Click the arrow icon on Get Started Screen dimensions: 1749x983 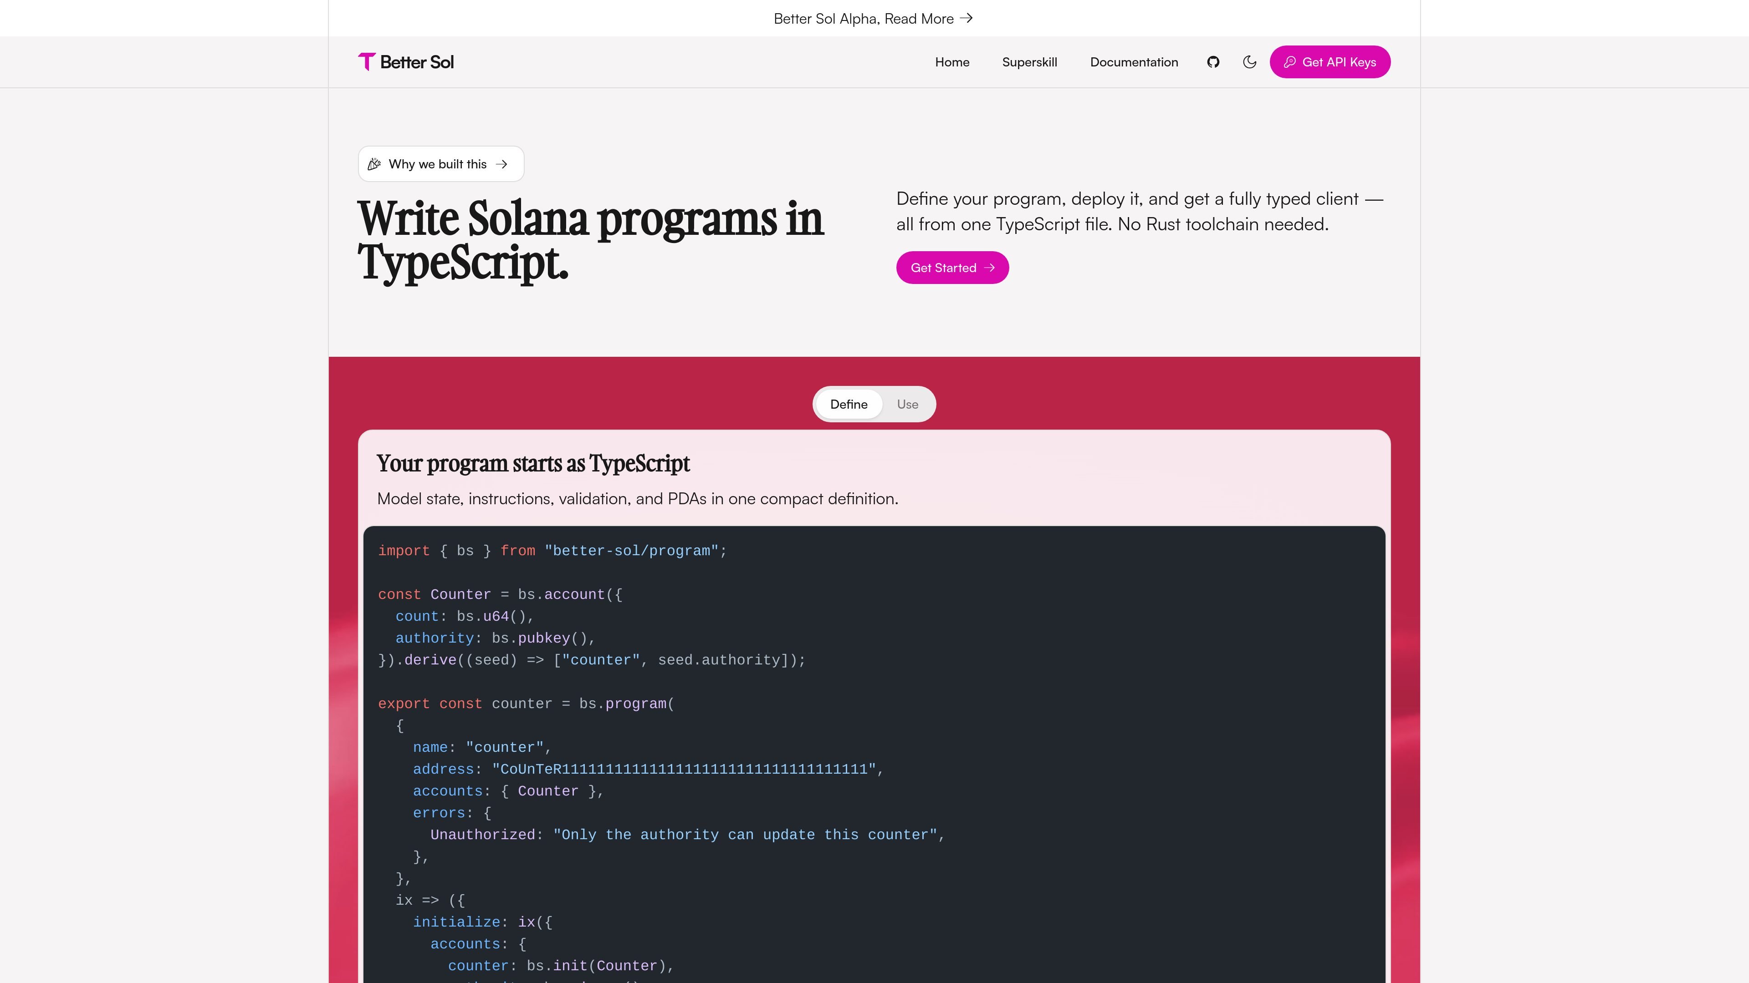tap(989, 268)
